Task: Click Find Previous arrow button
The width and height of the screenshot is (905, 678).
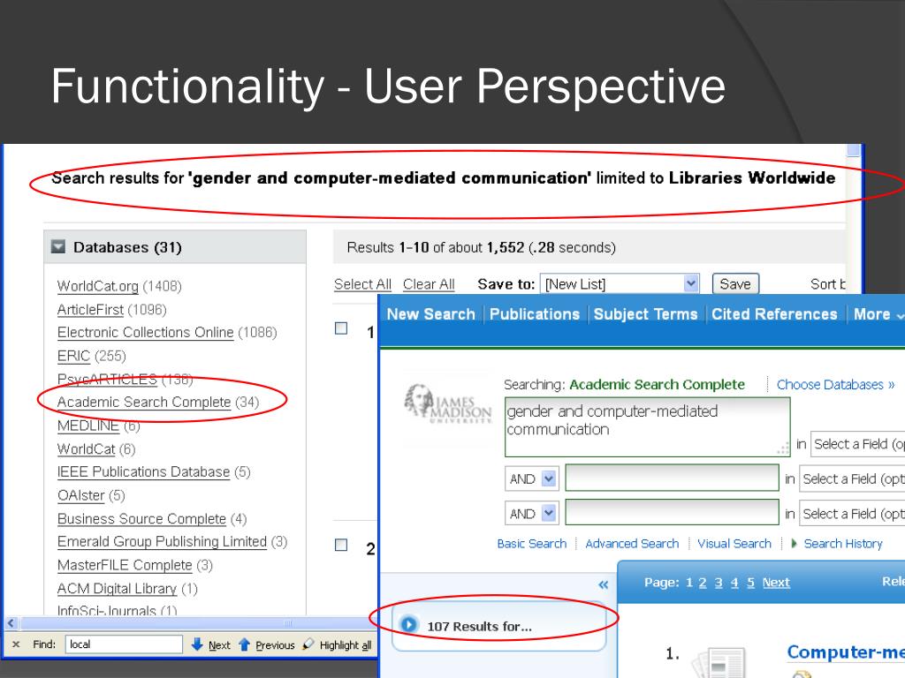Action: (x=266, y=645)
